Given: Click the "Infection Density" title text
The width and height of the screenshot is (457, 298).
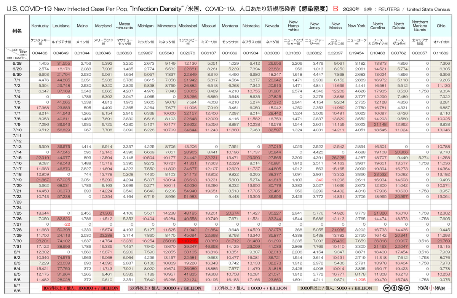Looking at the screenshot, I should point(157,8).
